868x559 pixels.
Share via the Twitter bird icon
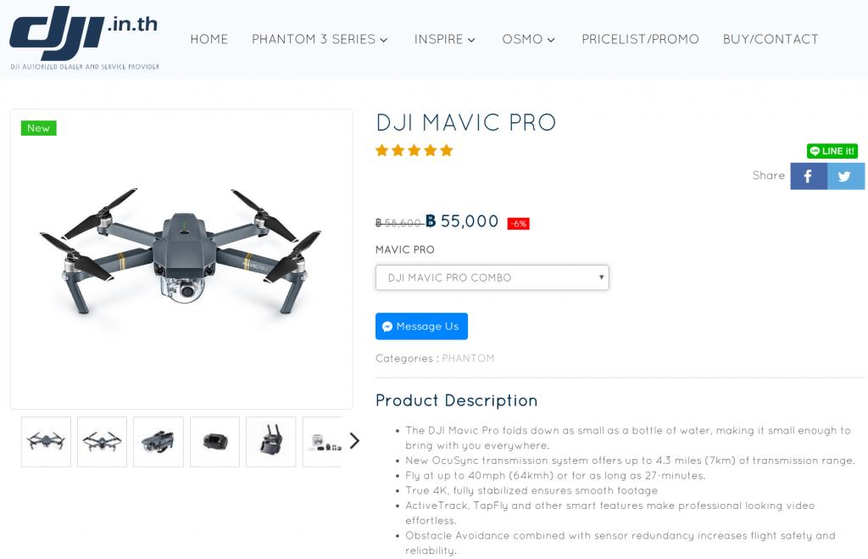(845, 176)
